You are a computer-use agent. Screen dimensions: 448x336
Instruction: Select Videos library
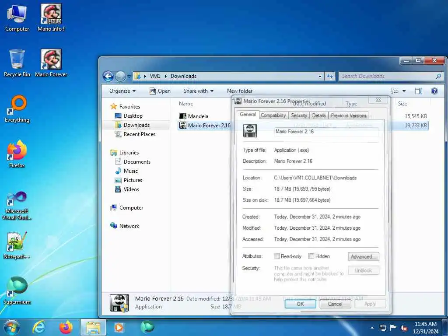pyautogui.click(x=131, y=189)
